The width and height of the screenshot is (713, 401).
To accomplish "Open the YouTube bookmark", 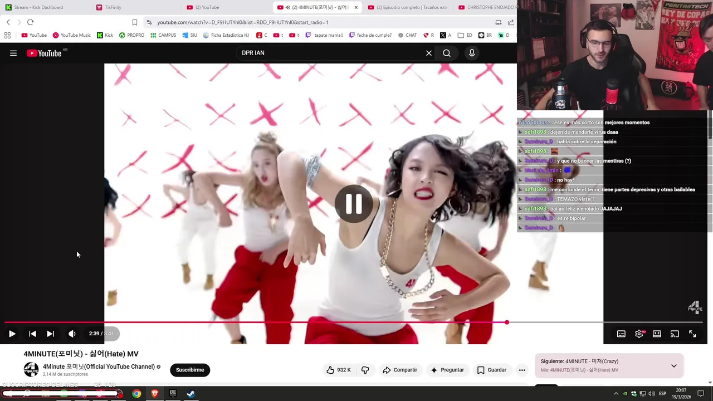I will pyautogui.click(x=34, y=35).
